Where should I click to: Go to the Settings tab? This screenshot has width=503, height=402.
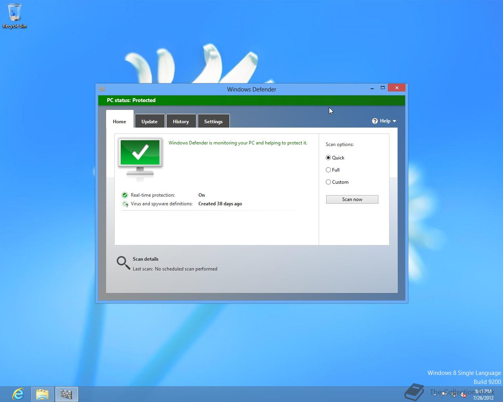point(213,121)
